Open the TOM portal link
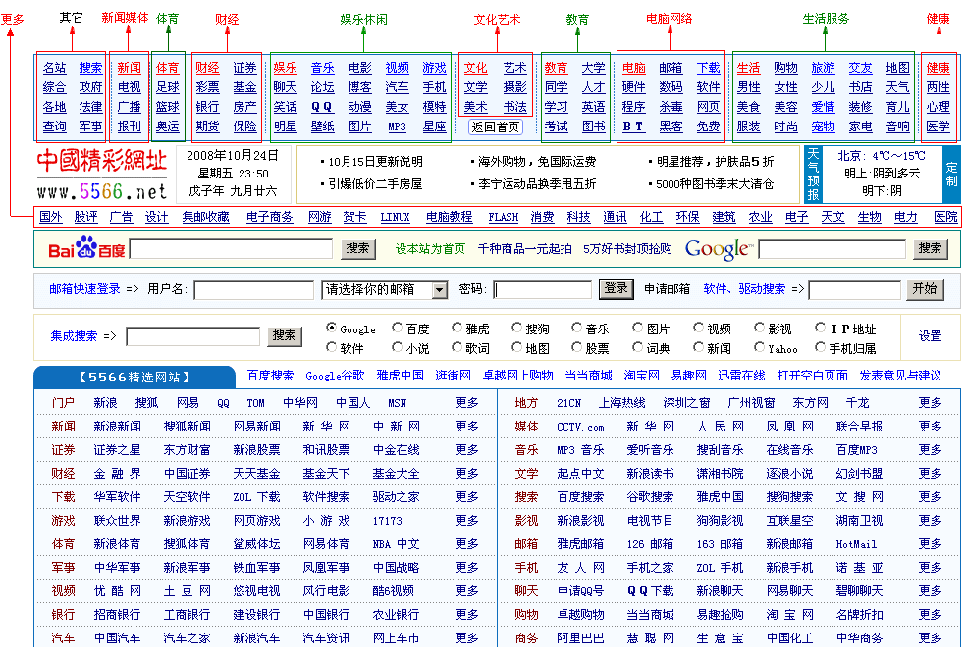This screenshot has width=966, height=659. pos(255,403)
